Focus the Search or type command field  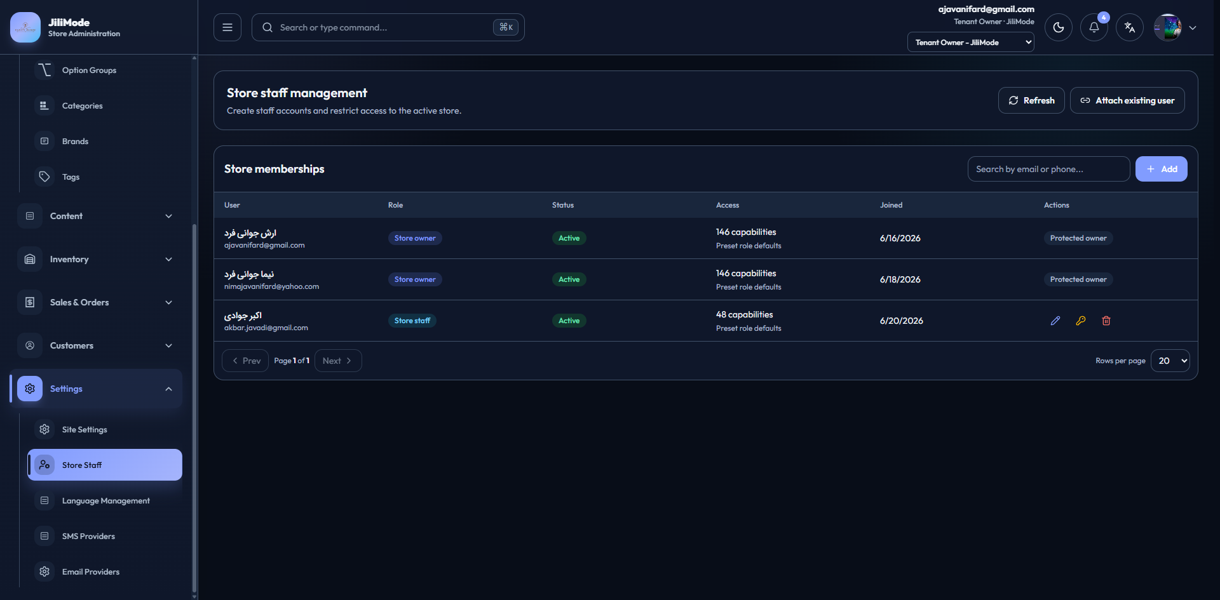pos(388,27)
